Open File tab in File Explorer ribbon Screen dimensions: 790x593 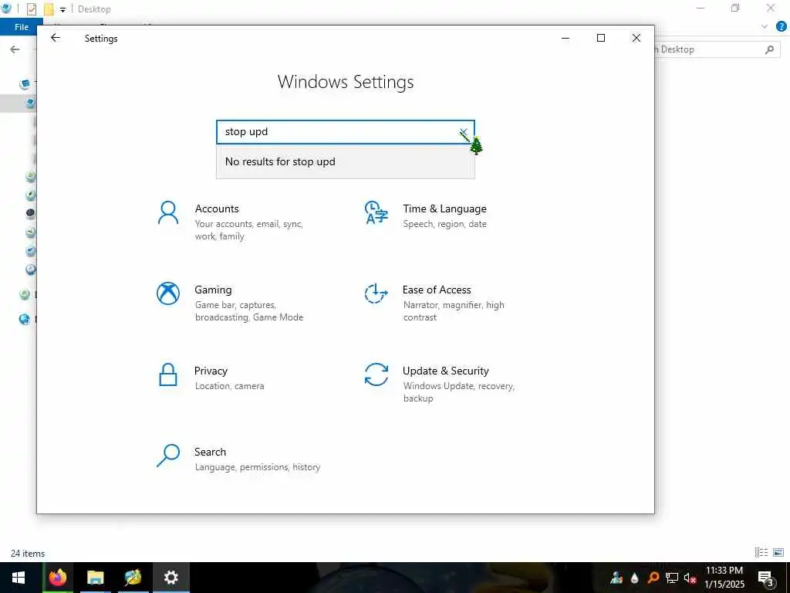[x=21, y=27]
